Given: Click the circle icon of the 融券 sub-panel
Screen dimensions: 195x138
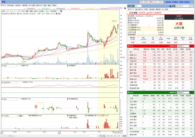Looking at the screenshot, I should tap(2, 99).
